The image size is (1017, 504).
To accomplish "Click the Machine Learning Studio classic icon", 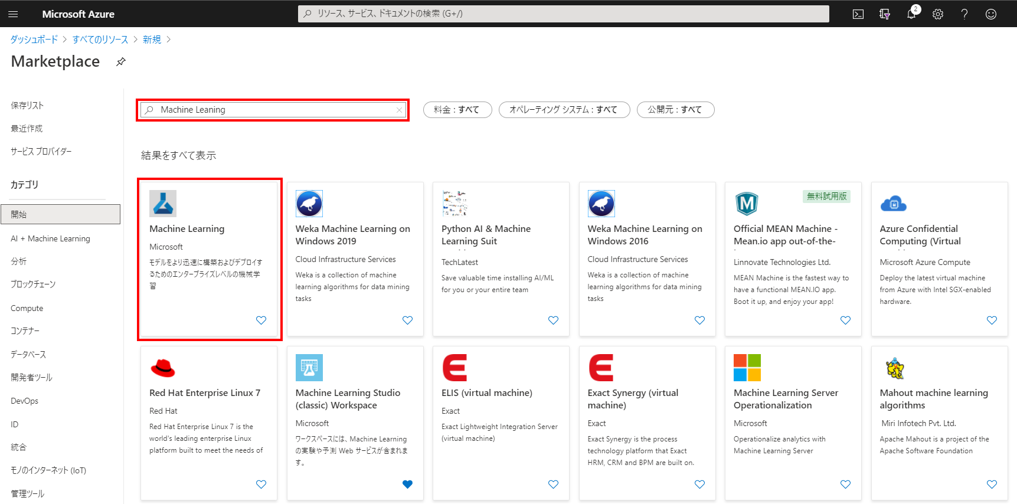I will pyautogui.click(x=309, y=368).
